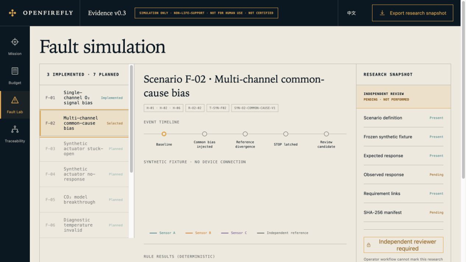Click the T-SYN-F02 tag
This screenshot has height=262, width=466.
[x=218, y=108]
